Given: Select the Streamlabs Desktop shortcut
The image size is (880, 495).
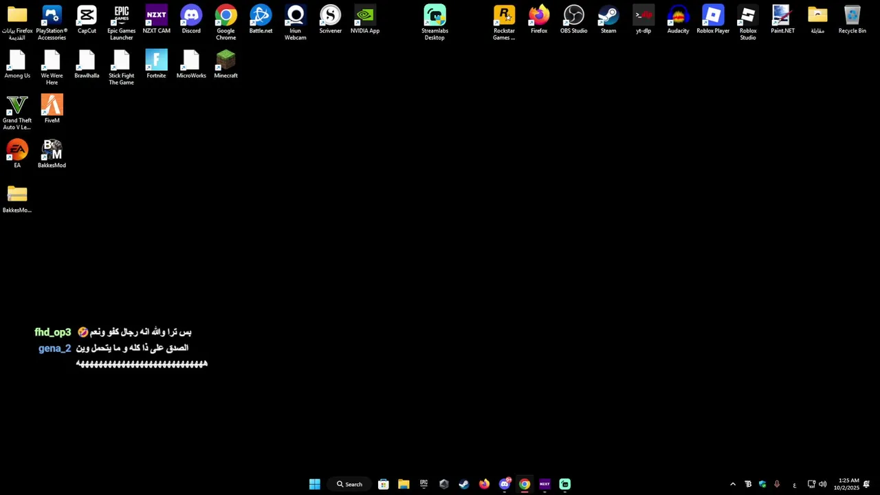Looking at the screenshot, I should (434, 23).
